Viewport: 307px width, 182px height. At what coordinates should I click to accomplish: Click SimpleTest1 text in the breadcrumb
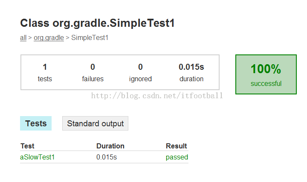[x=90, y=38]
